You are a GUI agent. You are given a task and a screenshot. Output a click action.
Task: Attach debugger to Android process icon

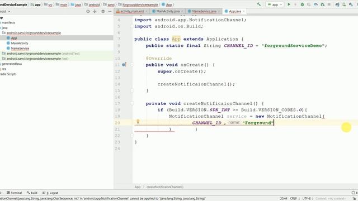click(x=322, y=4)
